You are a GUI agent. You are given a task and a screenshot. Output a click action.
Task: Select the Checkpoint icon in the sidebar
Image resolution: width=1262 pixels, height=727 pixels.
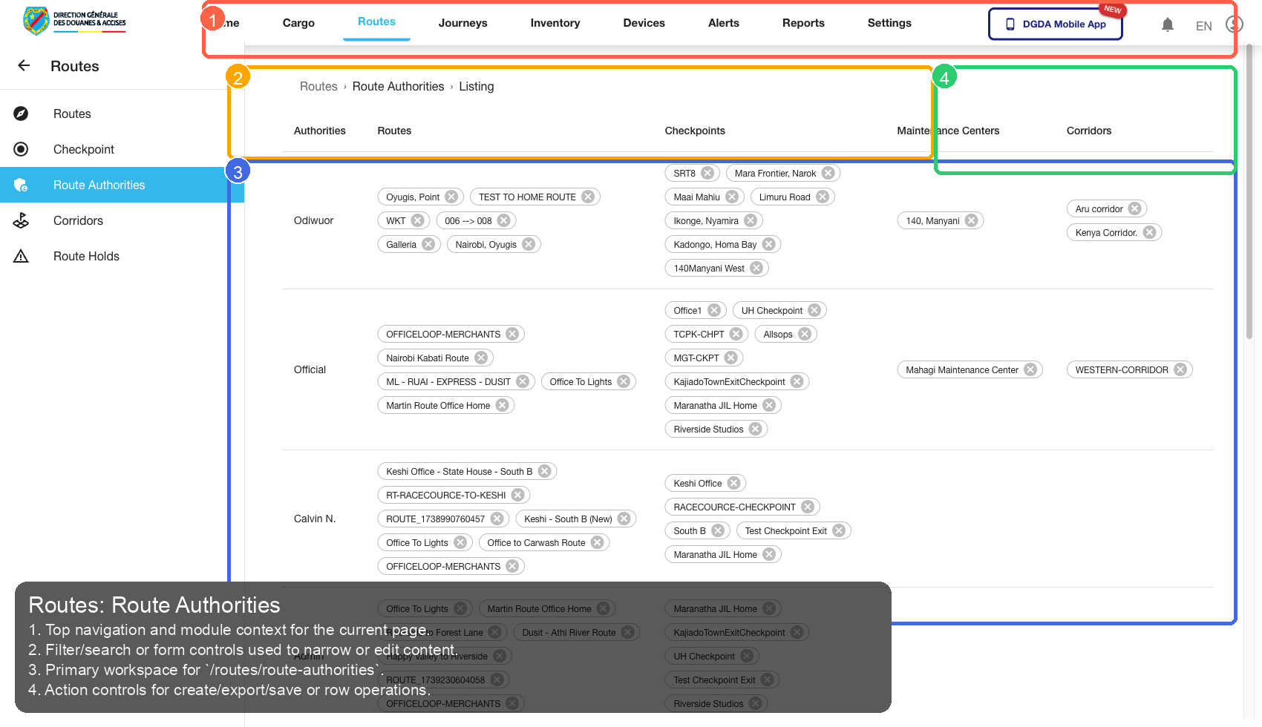point(22,149)
